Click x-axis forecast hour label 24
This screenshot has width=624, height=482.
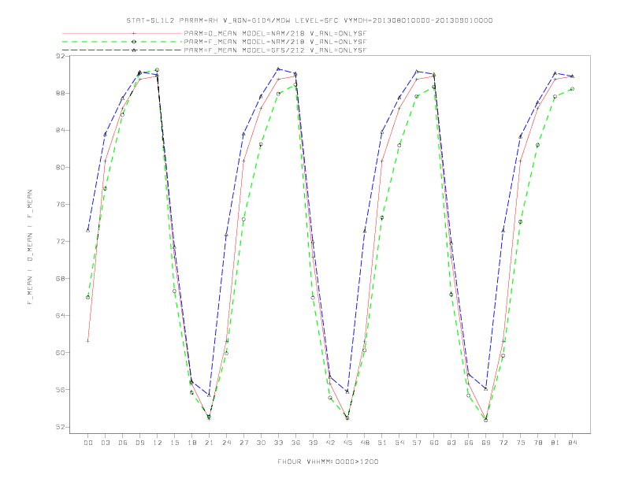pyautogui.click(x=226, y=443)
